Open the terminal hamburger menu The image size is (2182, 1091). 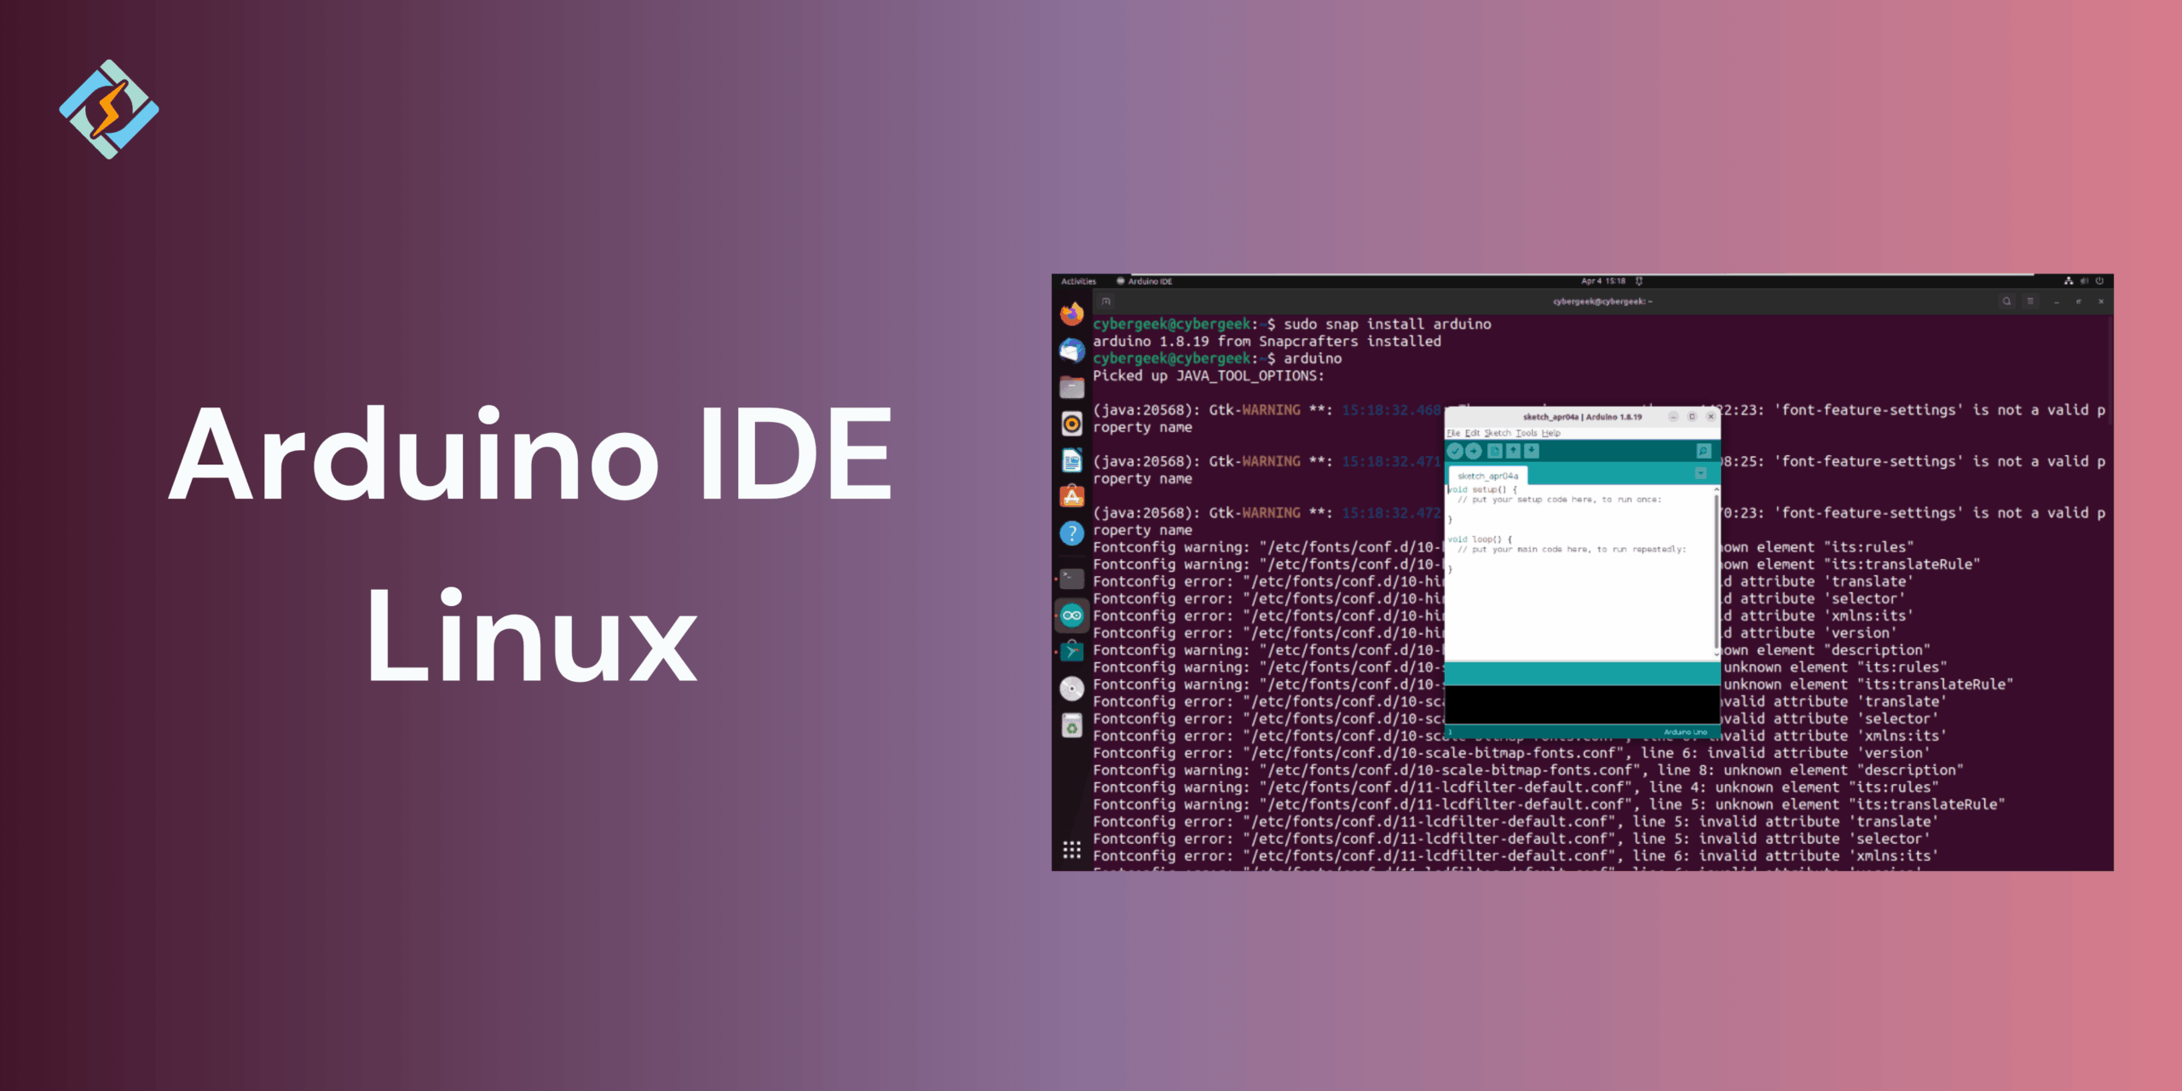pos(2030,301)
